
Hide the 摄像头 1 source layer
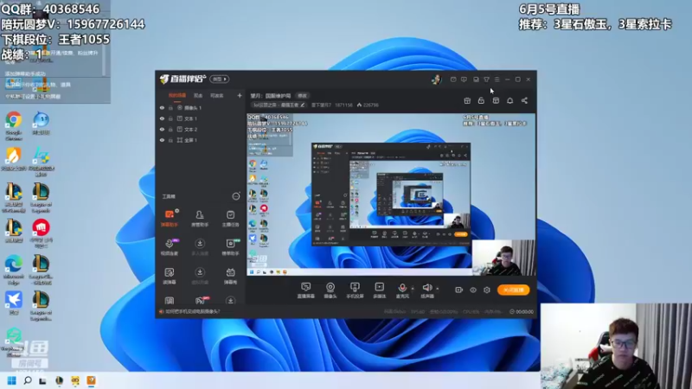coord(162,107)
